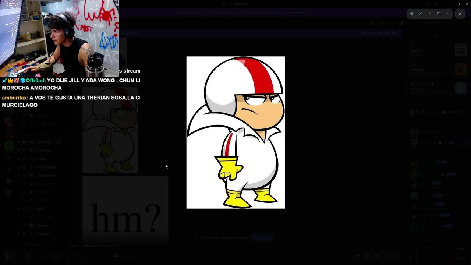471x265 pixels.
Task: Click the streamer webcam overlay
Action: (x=60, y=38)
